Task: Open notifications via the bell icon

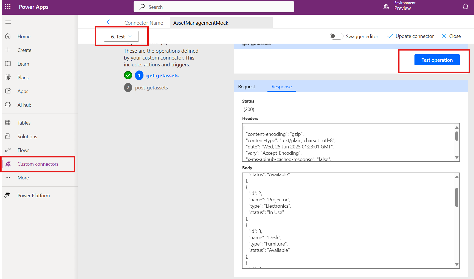Action: coord(465,7)
